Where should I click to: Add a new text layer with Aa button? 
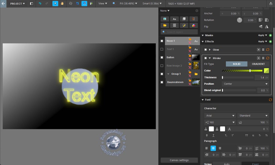coord(174,19)
